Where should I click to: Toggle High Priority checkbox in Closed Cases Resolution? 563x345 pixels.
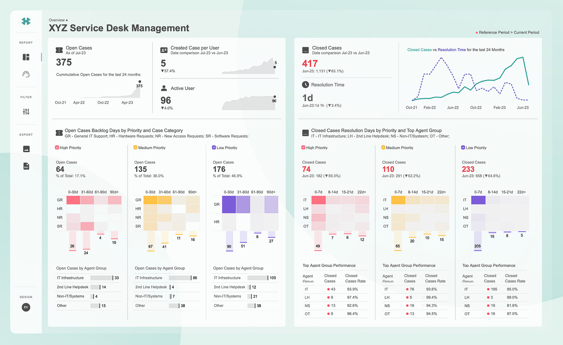tap(303, 148)
